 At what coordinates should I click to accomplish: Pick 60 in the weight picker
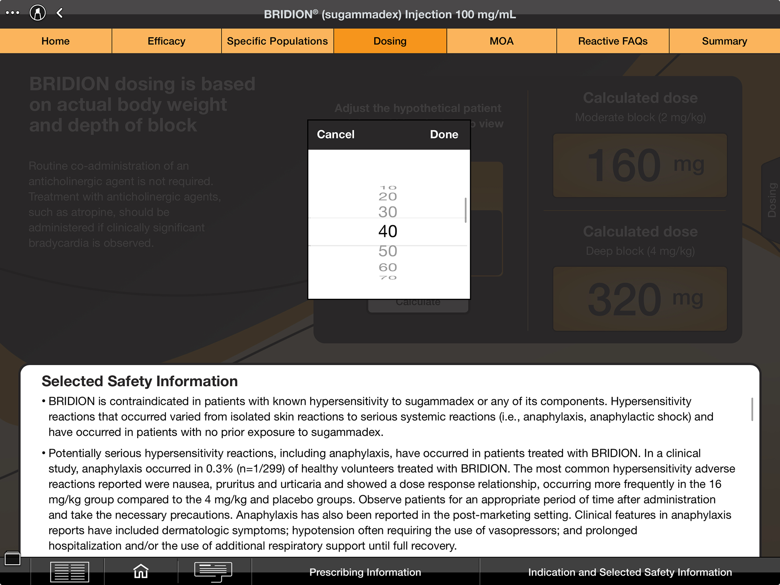[x=388, y=267]
